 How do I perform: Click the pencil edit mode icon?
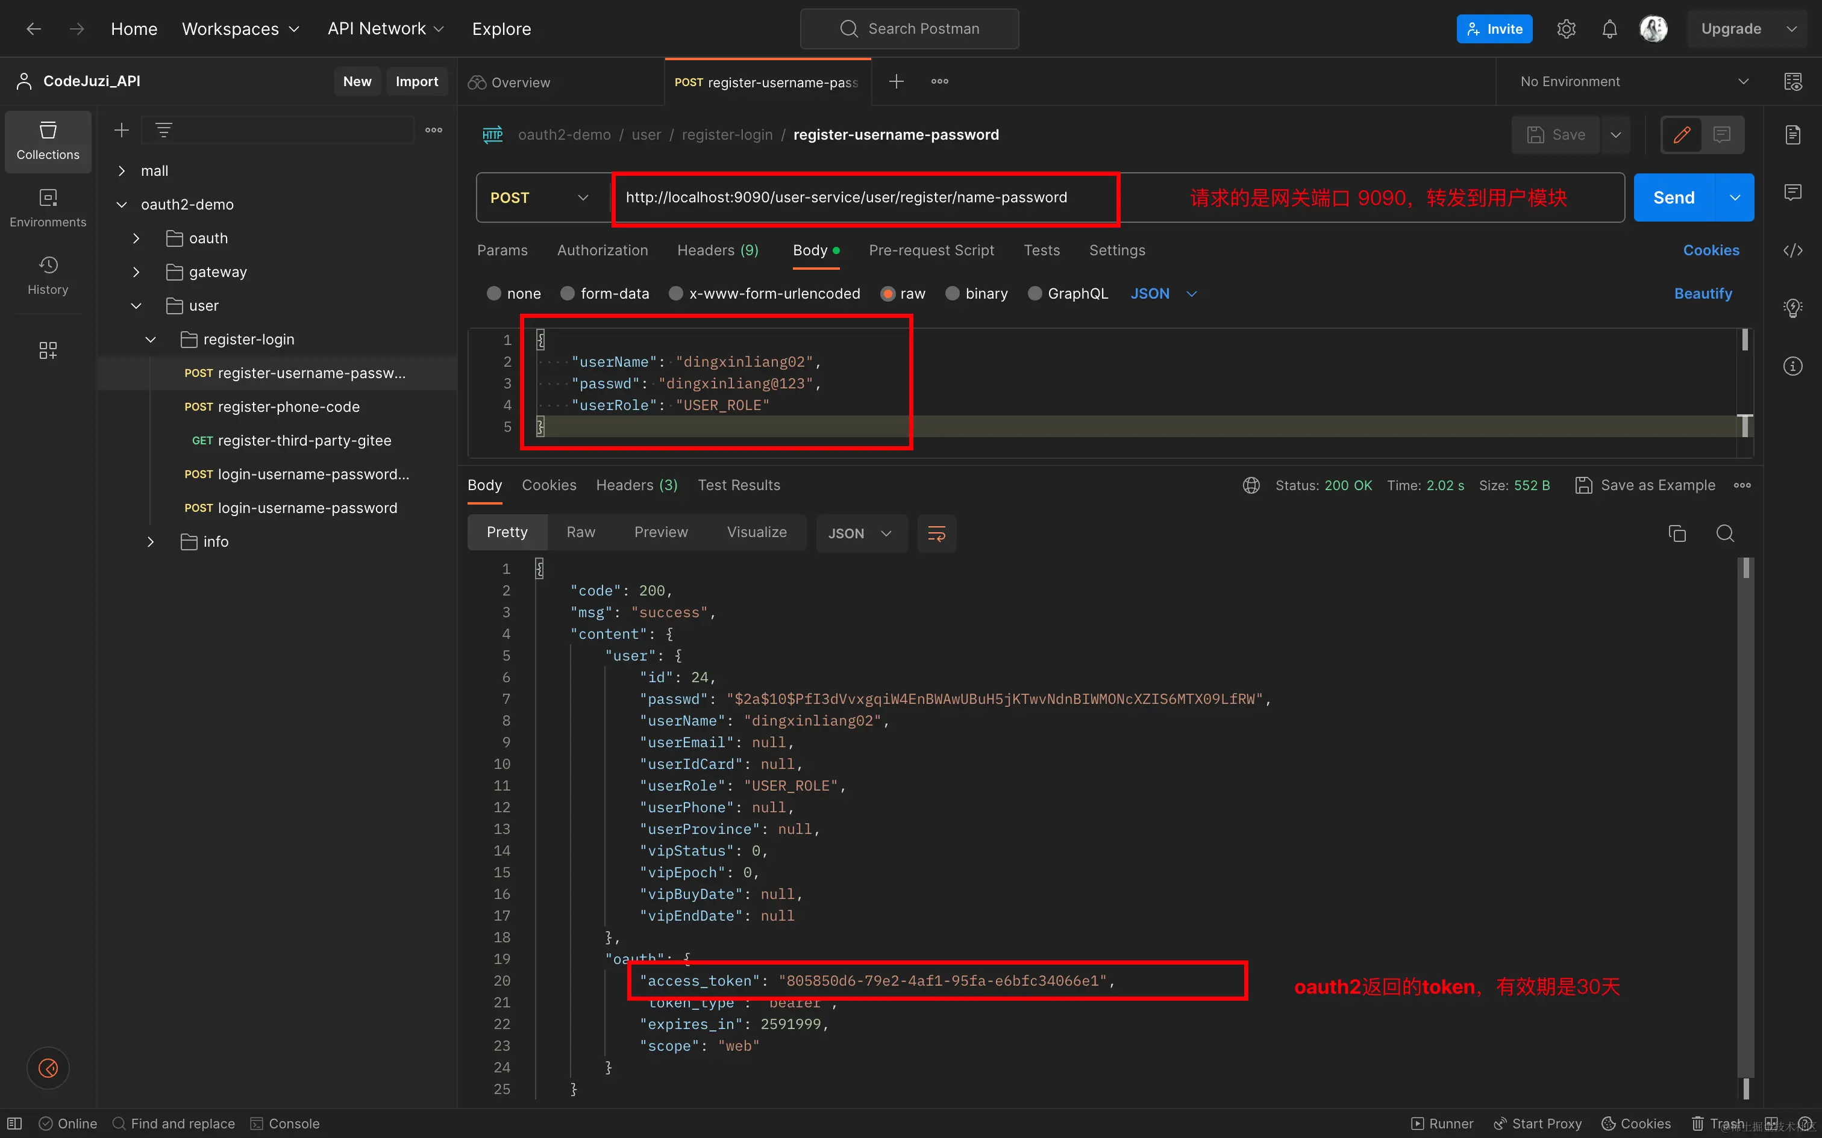pos(1682,135)
